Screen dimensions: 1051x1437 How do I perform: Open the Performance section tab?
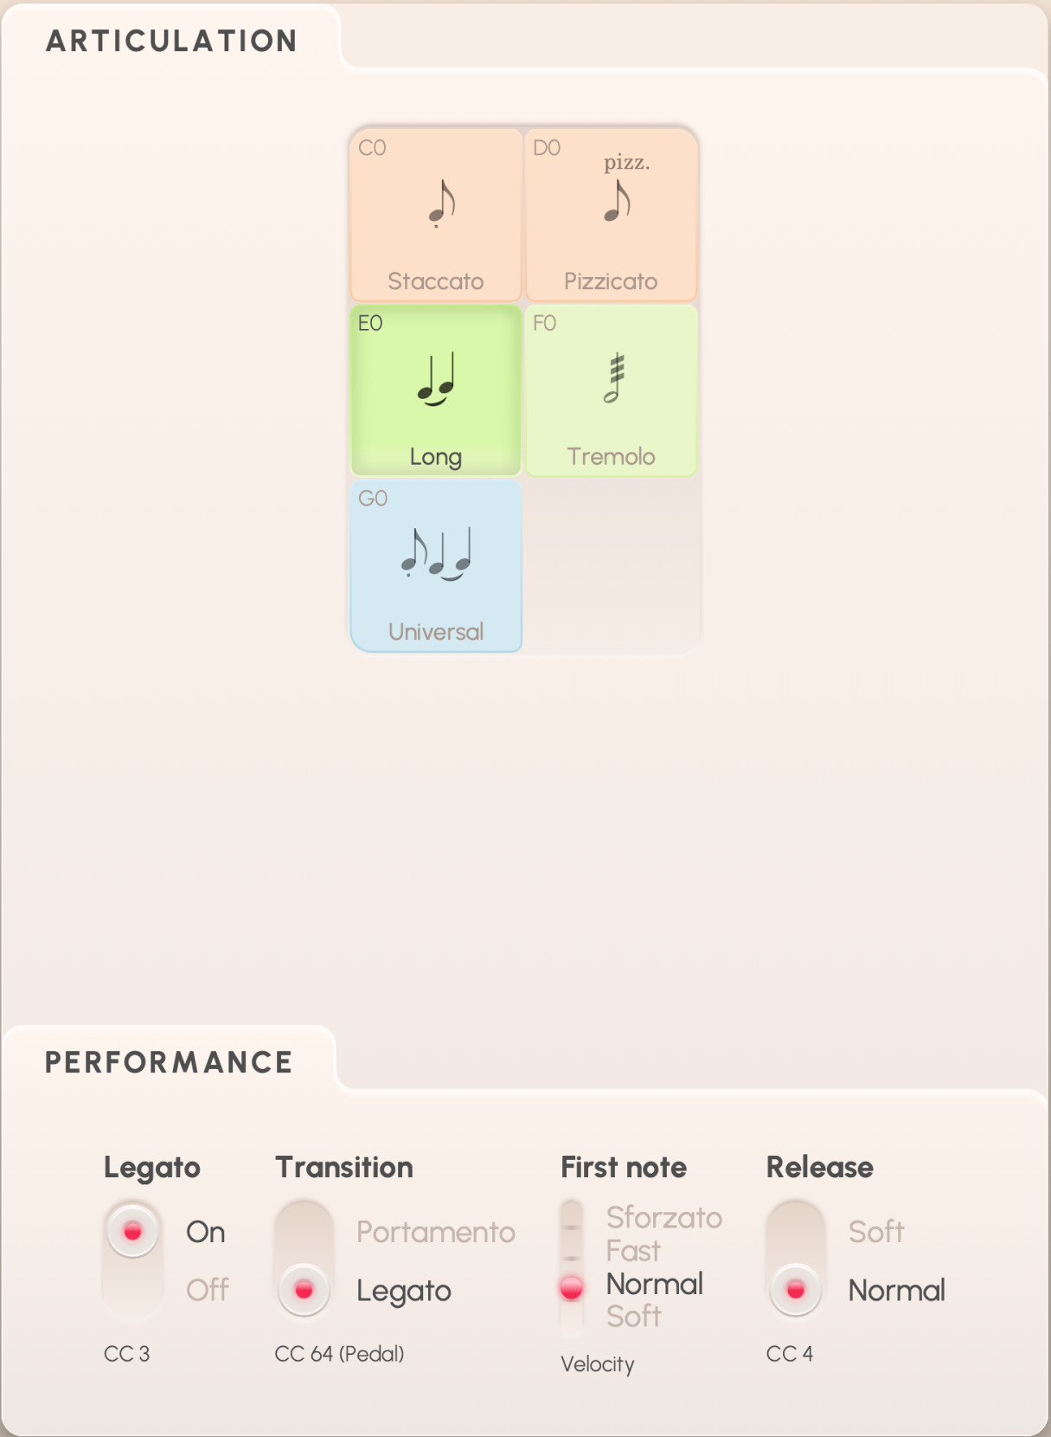[169, 1062]
